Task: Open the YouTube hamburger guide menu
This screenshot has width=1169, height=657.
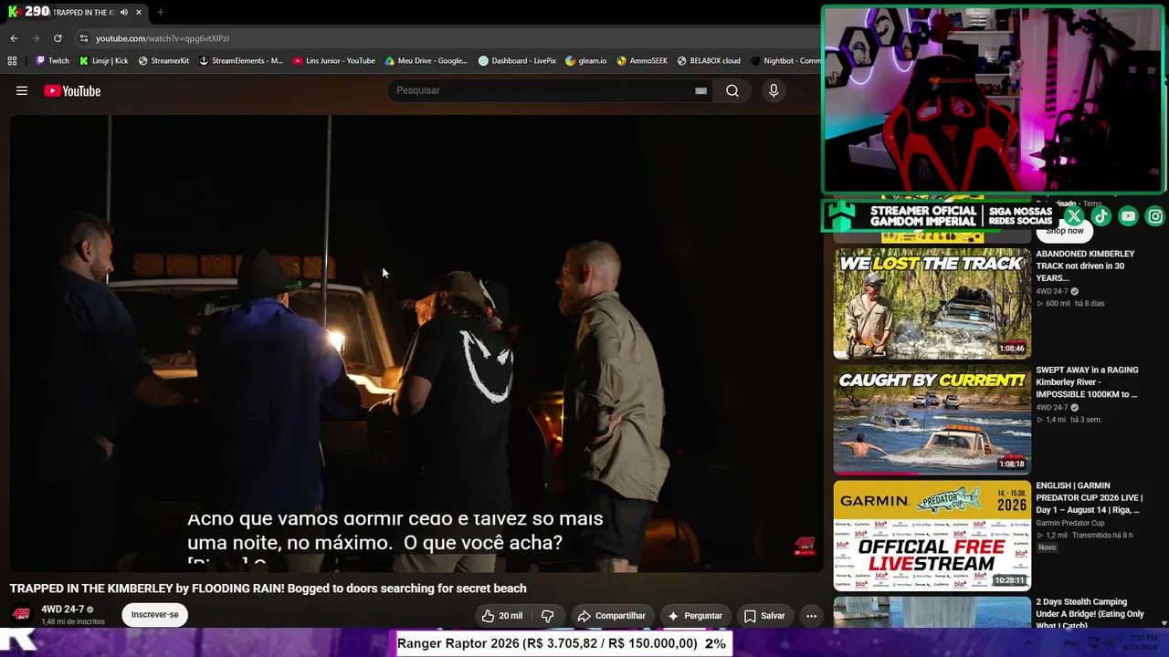Action: click(x=22, y=90)
